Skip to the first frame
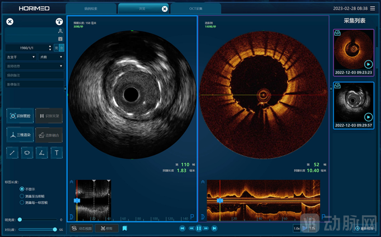381x237 pixels. (x=182, y=228)
